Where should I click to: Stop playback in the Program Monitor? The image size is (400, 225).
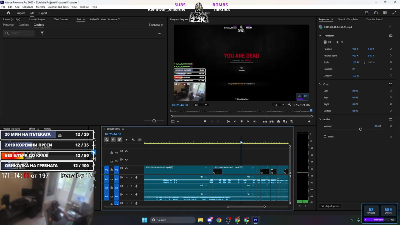(241, 121)
